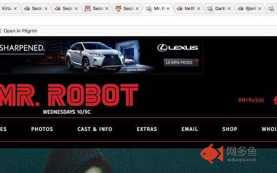
Task: Open the Secr tab with orange cat favicon
Action: pyautogui.click(x=129, y=9)
